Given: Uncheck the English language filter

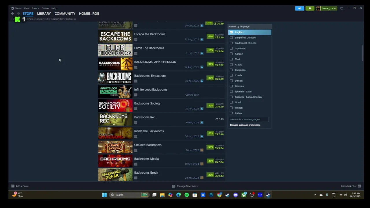Looking at the screenshot, I should pos(231,32).
